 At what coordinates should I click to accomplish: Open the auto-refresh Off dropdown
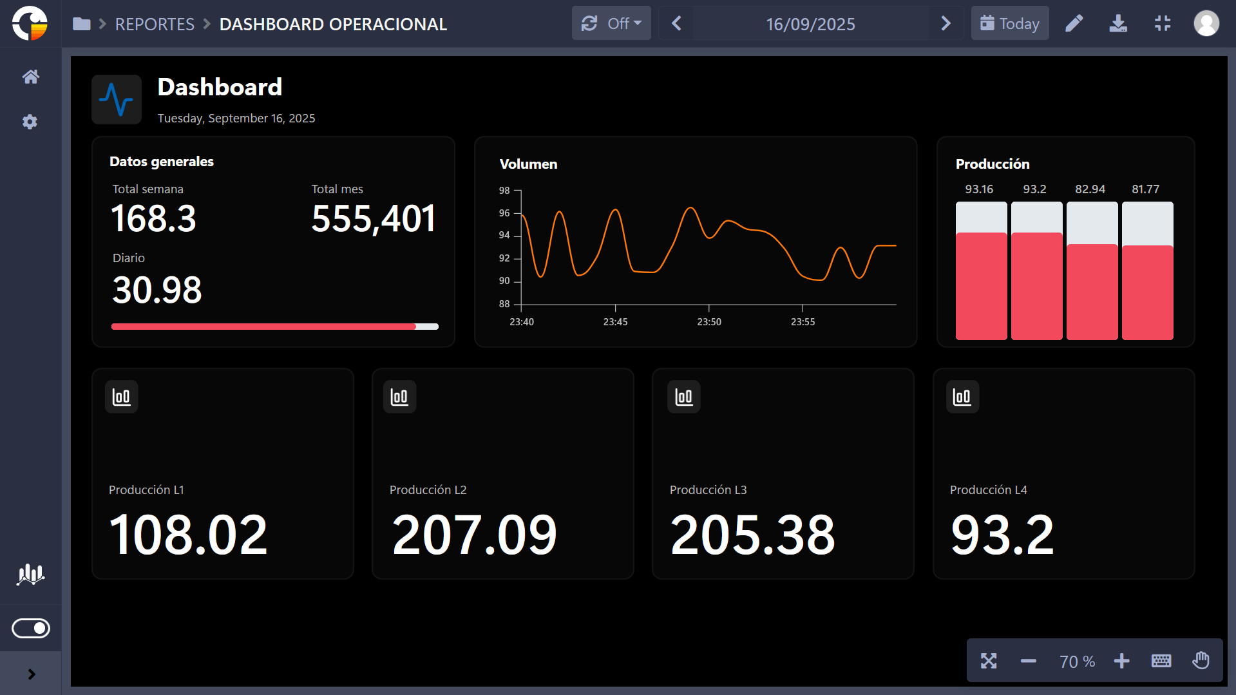pos(611,24)
